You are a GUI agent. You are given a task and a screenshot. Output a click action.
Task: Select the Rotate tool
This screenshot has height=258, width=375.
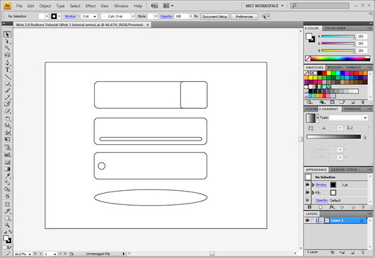[x=7, y=119]
